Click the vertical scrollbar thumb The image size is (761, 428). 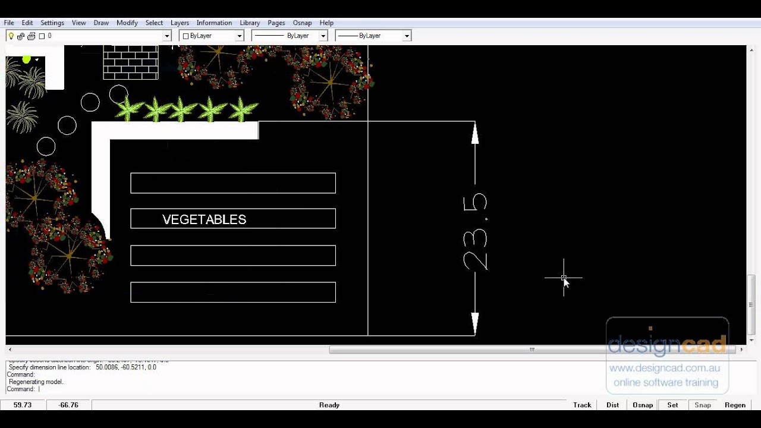(x=751, y=305)
